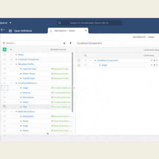Click the expand all arrow icon

tap(70, 43)
